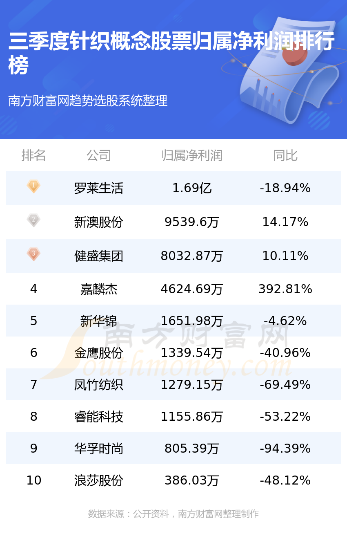
Task: Click 浪莎股份 in the last row
Action: tap(99, 480)
